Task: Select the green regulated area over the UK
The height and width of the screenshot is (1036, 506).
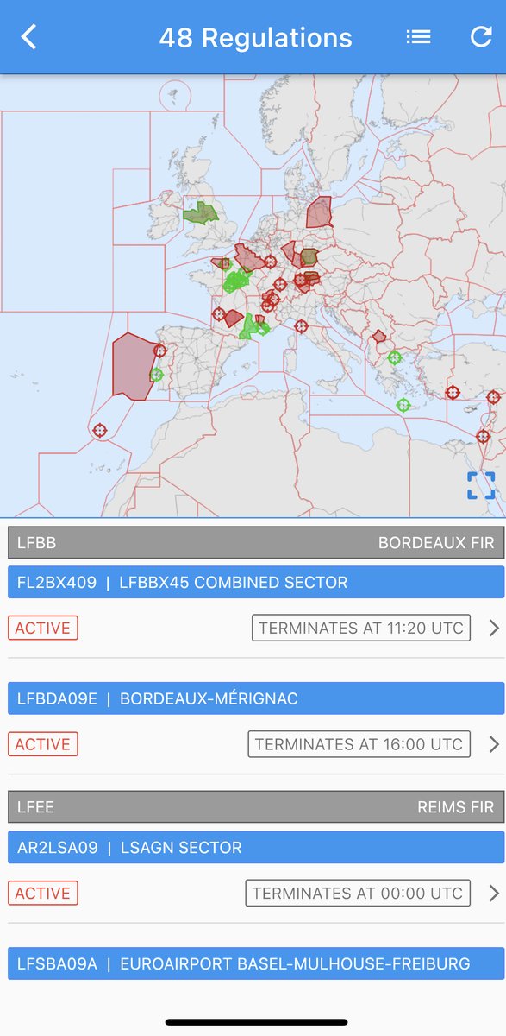Action: (201, 212)
